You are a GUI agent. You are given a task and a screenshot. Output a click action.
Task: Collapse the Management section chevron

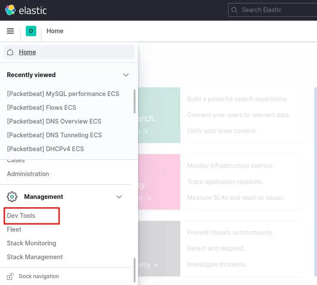(119, 197)
